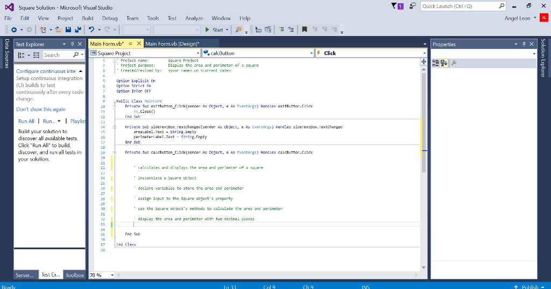Open the Build menu
The width and height of the screenshot is (551, 289).
tap(88, 18)
